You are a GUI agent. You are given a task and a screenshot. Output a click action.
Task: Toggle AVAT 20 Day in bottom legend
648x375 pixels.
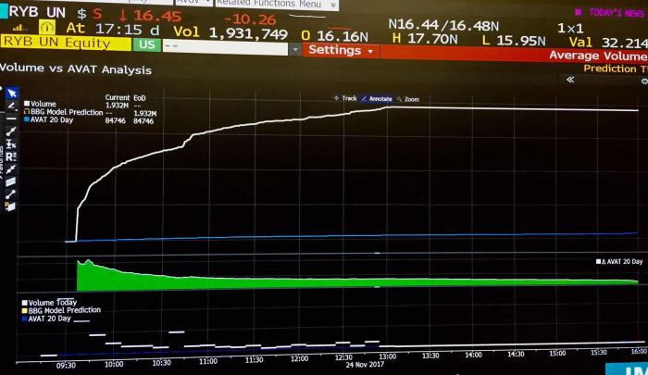tap(25, 319)
